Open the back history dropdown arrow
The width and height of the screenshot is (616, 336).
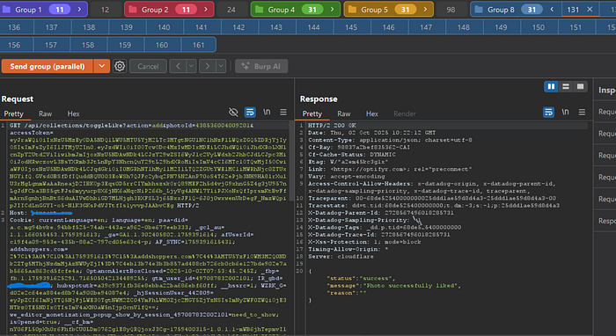[191, 66]
